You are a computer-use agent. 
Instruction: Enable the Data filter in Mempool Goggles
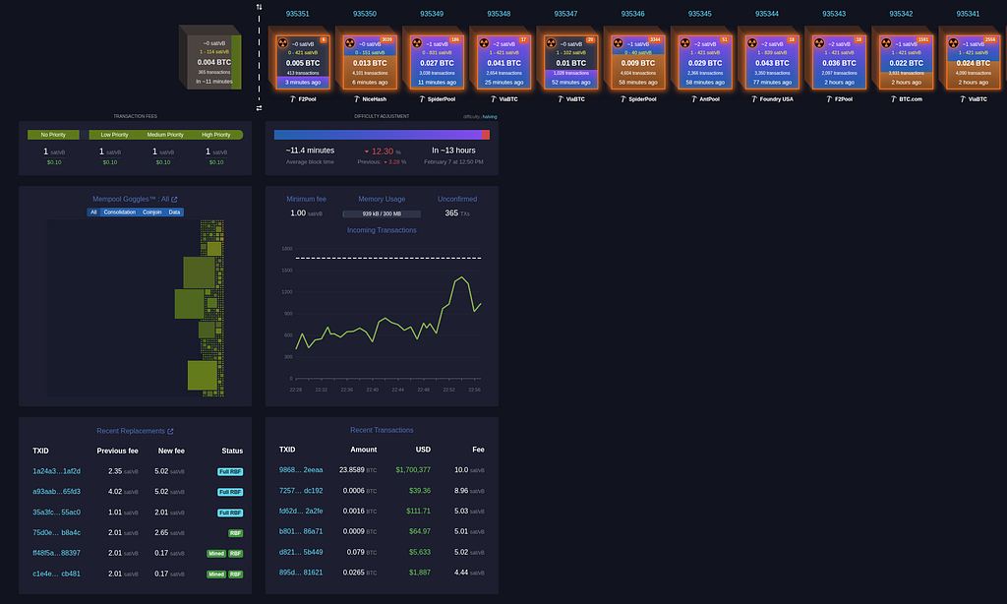click(x=174, y=211)
